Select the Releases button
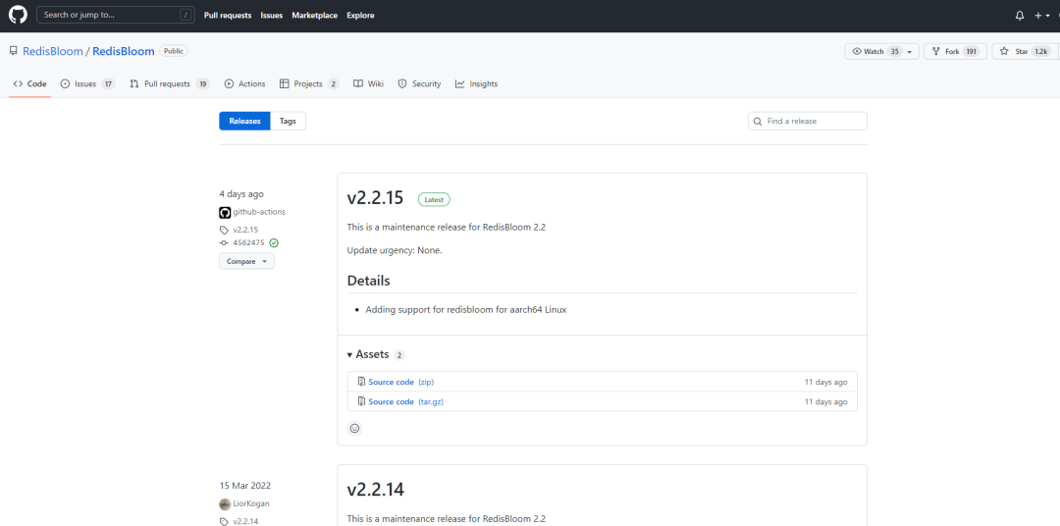 pos(244,121)
